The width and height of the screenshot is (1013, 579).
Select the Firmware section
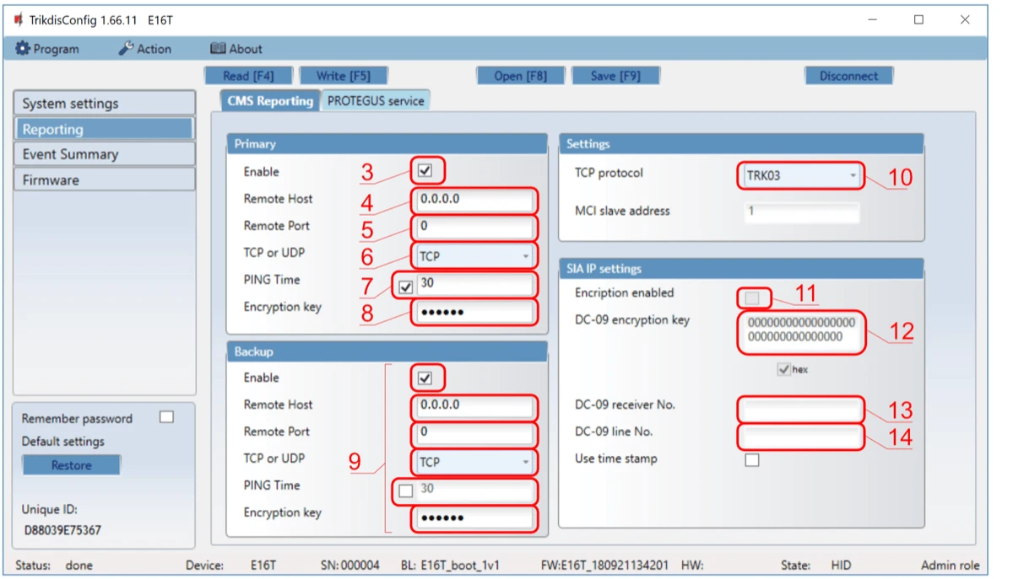104,179
